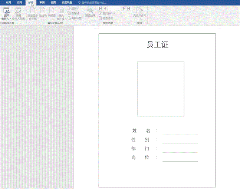
Task: Open Finish & Merge (完成并合并) dropdown
Action: point(139,13)
